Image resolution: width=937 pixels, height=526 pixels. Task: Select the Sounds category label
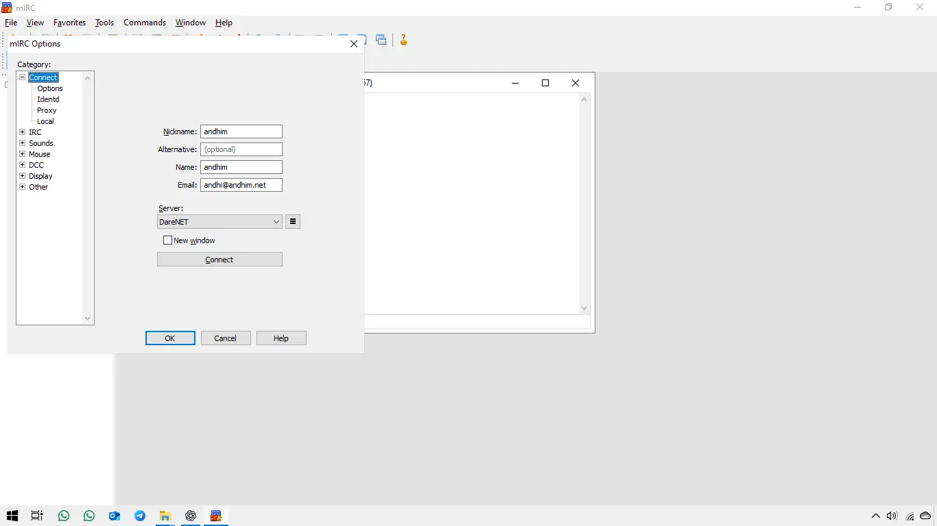pos(41,143)
